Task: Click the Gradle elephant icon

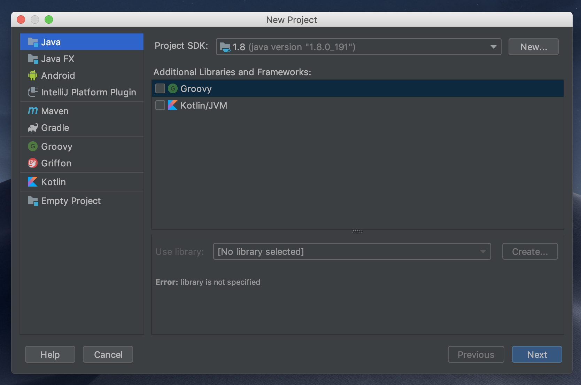Action: coord(33,128)
